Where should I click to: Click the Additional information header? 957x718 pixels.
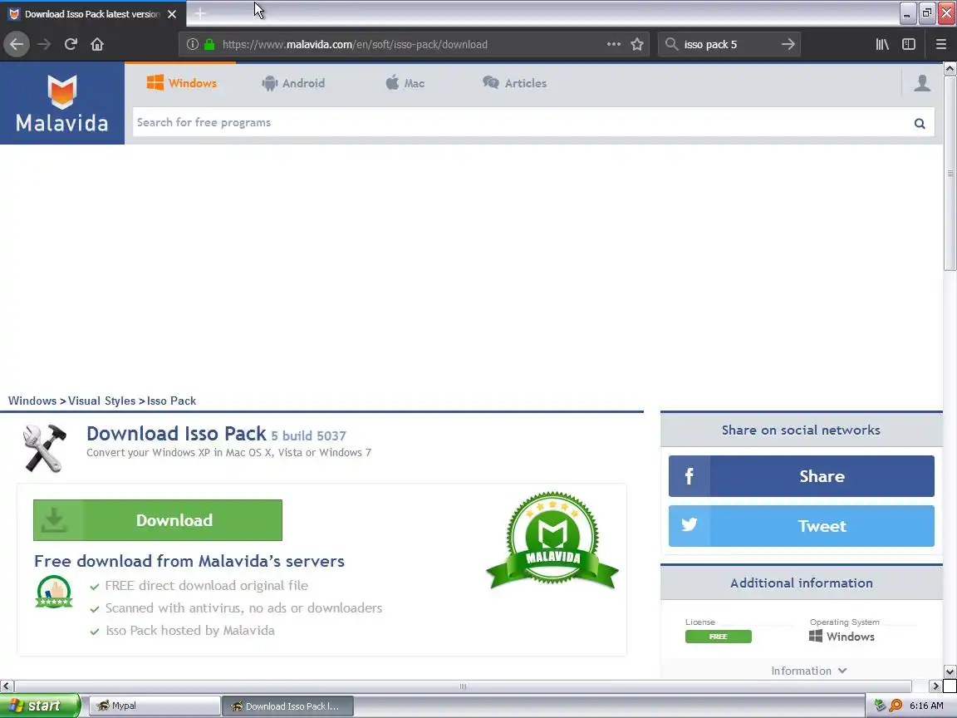pyautogui.click(x=802, y=583)
